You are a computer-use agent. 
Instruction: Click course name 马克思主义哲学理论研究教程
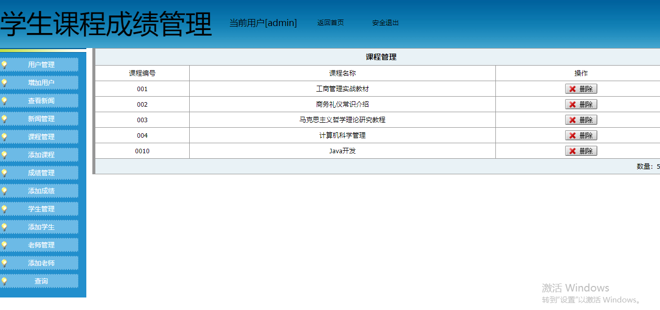pos(342,120)
